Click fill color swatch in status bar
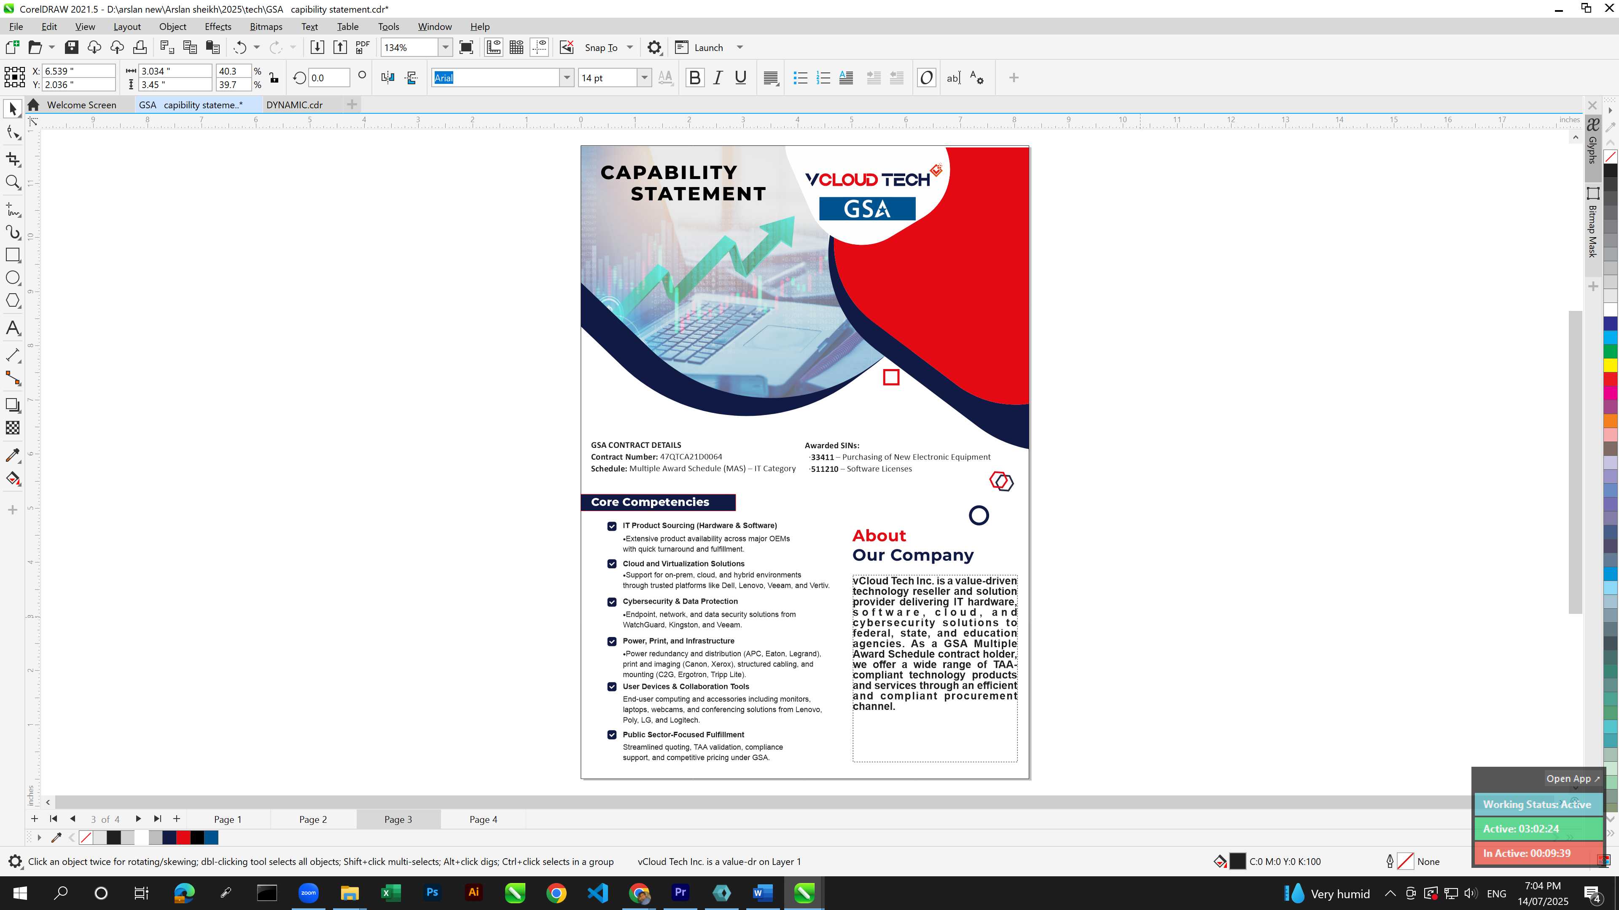This screenshot has width=1619, height=910. (x=1237, y=862)
